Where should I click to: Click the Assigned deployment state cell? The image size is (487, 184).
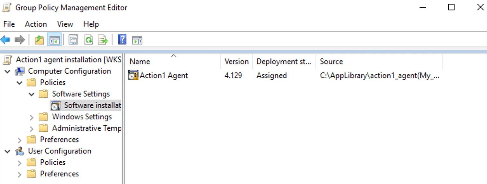tap(271, 76)
